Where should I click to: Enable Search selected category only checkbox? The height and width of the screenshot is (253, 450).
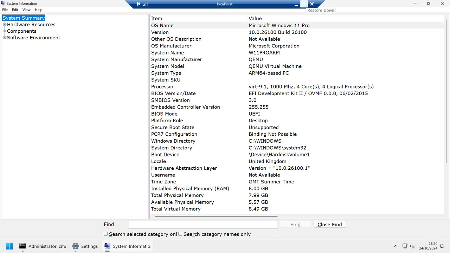click(106, 234)
